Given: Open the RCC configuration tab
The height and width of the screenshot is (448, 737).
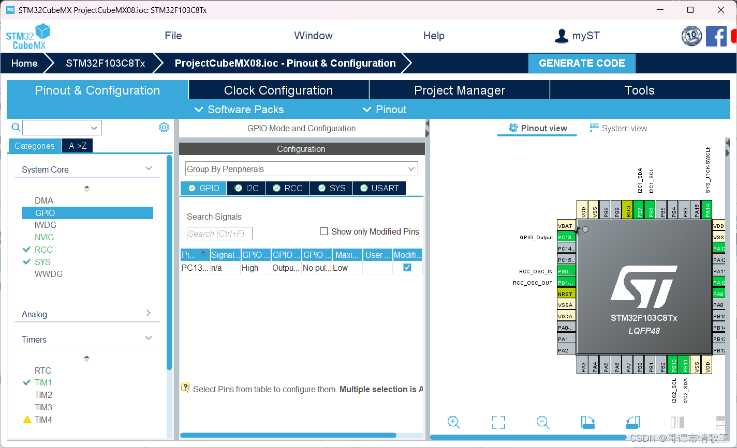Looking at the screenshot, I should (288, 188).
